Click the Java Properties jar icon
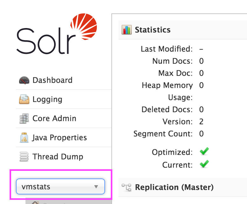 point(24,137)
